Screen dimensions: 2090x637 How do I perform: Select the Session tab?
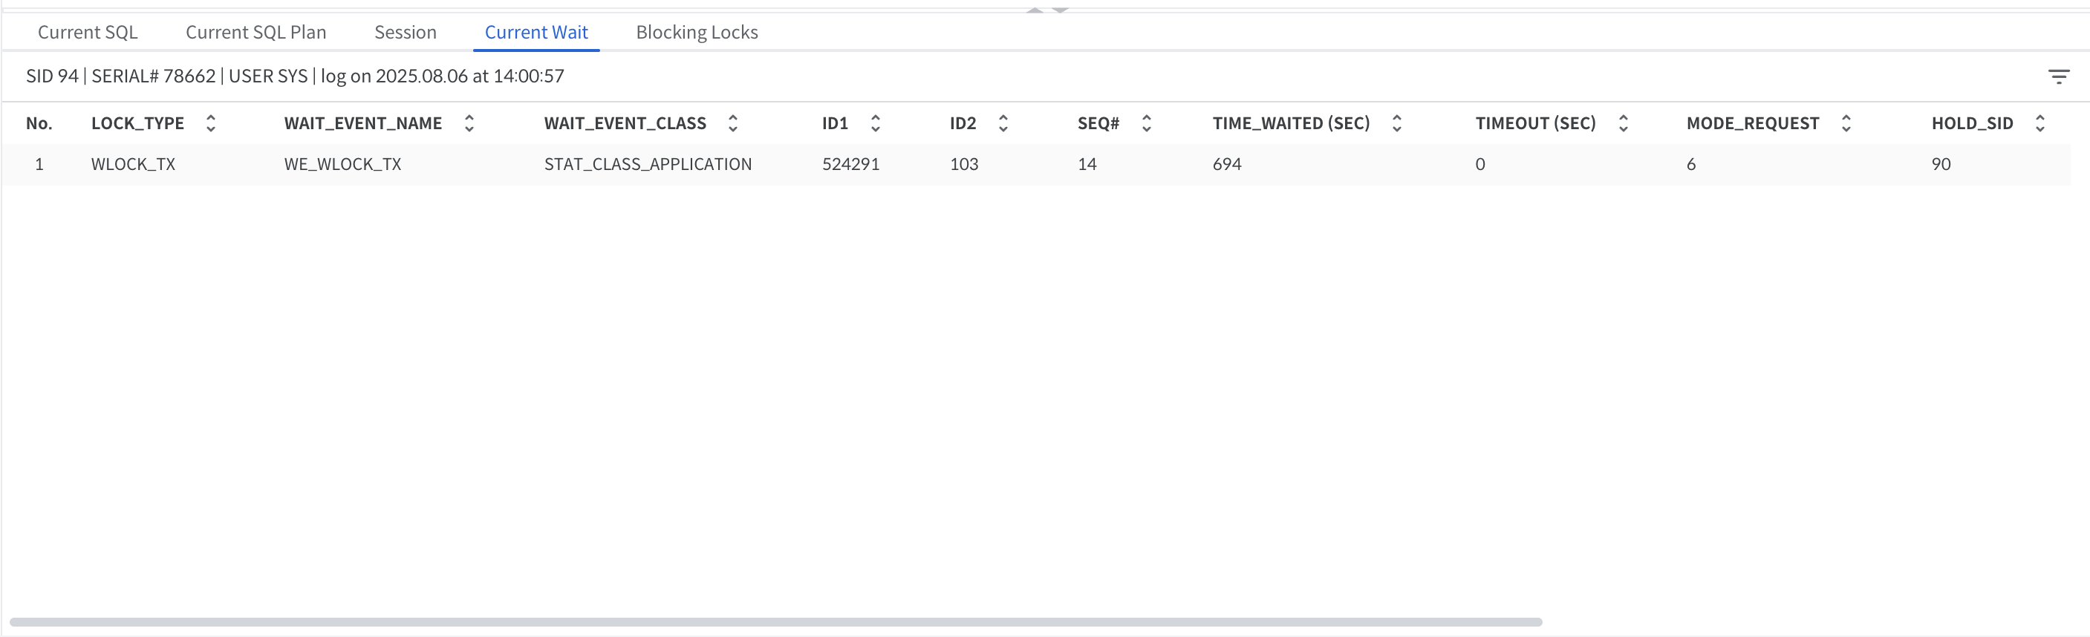pyautogui.click(x=405, y=33)
